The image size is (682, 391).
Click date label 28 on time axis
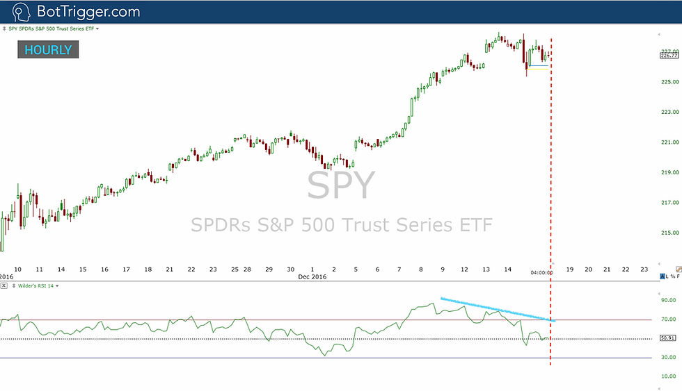click(247, 269)
